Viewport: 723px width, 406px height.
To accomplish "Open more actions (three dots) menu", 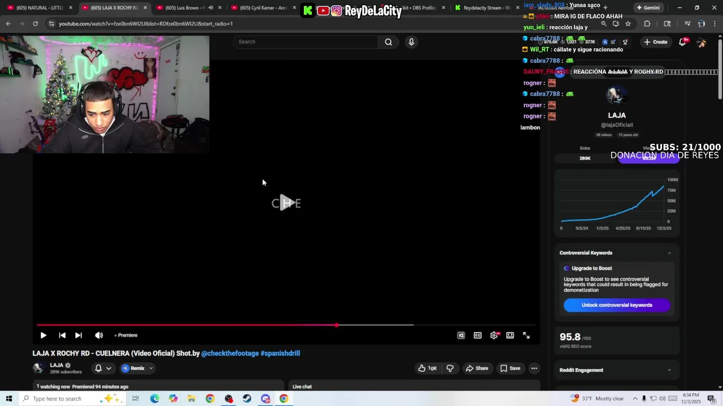I will click(x=534, y=368).
